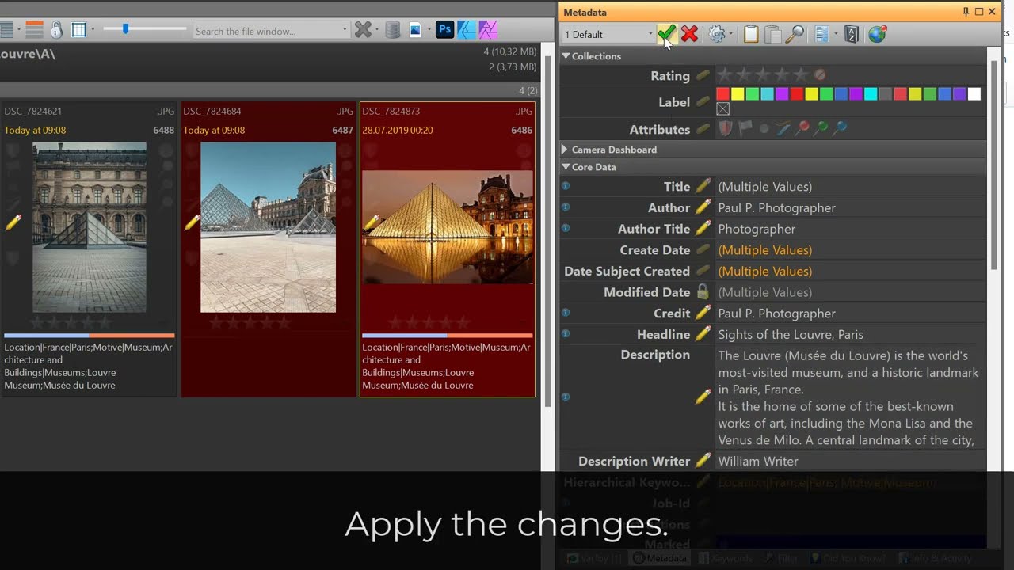
Task: Click the gray X clear-search icon
Action: 363,30
